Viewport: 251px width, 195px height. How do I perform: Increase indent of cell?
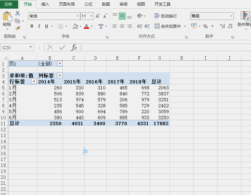[x=147, y=26]
